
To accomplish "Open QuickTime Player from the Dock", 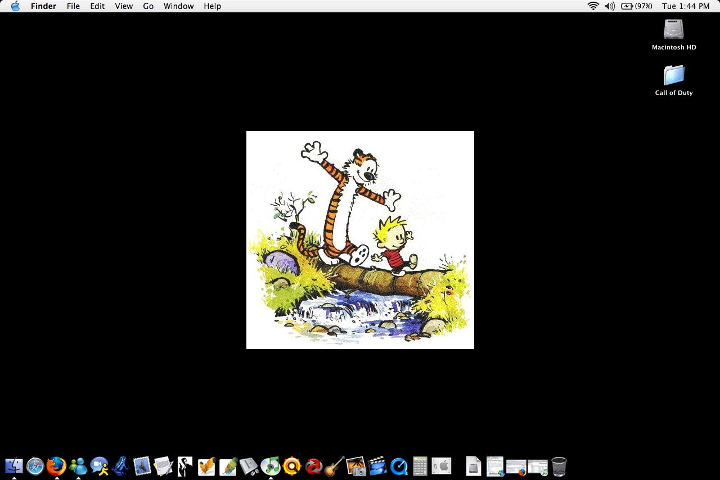I will click(399, 466).
